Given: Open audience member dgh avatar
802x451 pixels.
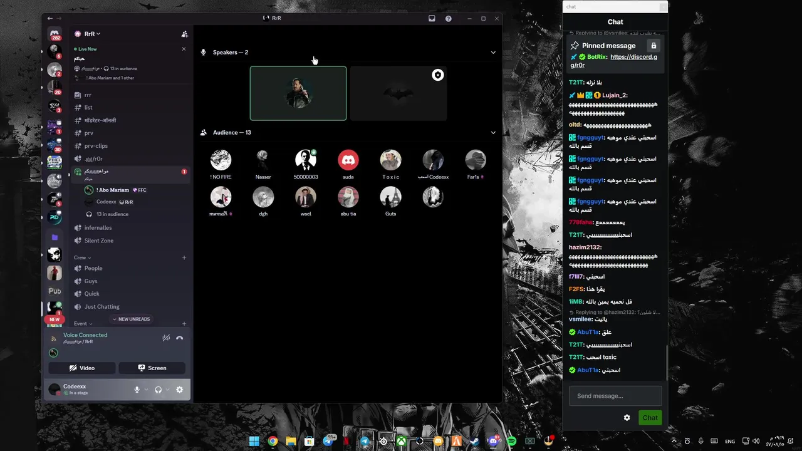Looking at the screenshot, I should (263, 197).
